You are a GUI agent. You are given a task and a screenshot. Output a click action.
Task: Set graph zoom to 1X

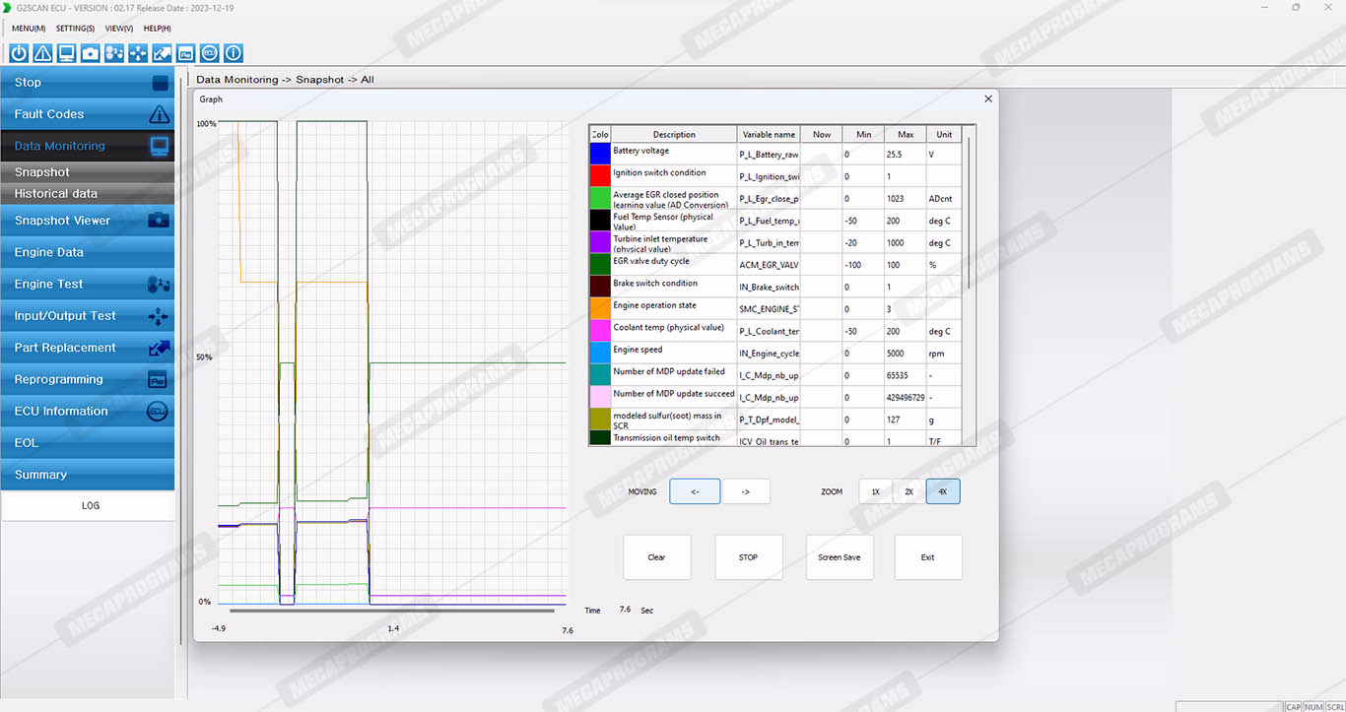coord(875,491)
